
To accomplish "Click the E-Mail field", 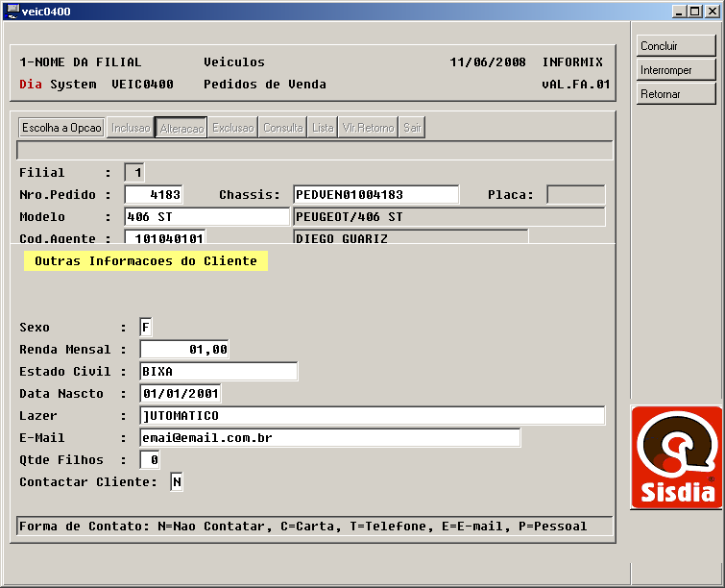I will pyautogui.click(x=330, y=438).
